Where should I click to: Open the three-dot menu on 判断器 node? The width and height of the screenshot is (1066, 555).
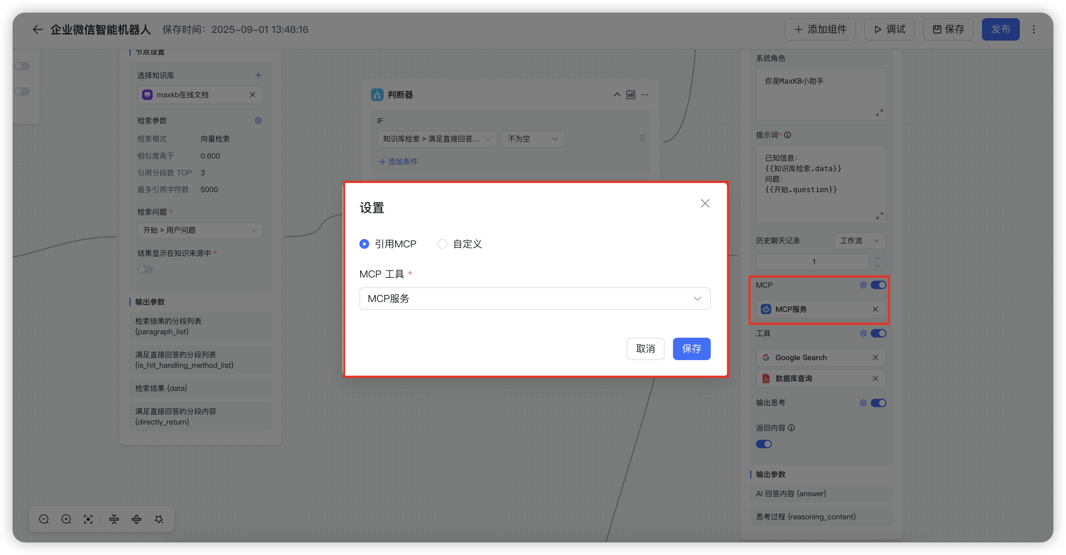pyautogui.click(x=644, y=95)
